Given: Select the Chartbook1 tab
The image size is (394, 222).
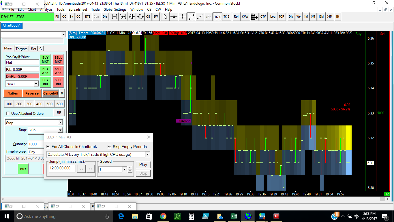Looking at the screenshot, I should 12,26.
